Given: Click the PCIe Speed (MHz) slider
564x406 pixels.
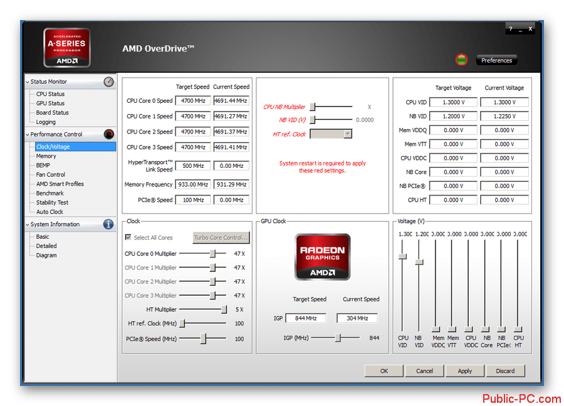Looking at the screenshot, I should tap(202, 339).
